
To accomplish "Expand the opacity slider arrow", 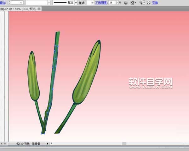I will (x=117, y=3).
